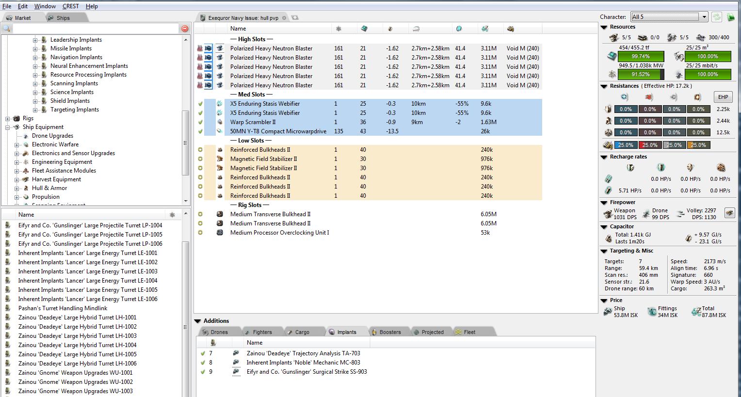Click the CPU icon beside 99.74% bar
Viewport: 741px width, 397px height.
612,57
